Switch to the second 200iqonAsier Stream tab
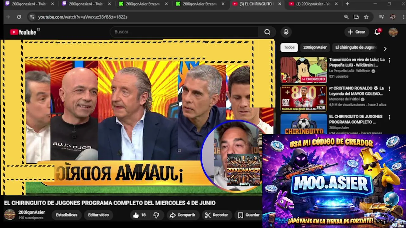This screenshot has height=228, width=406. [x=199, y=4]
